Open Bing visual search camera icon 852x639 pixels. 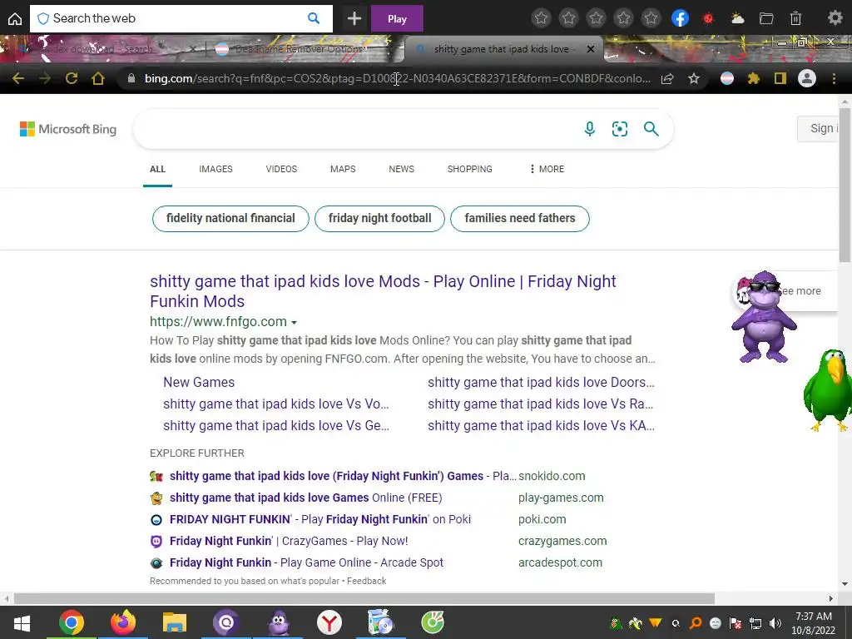click(x=619, y=129)
